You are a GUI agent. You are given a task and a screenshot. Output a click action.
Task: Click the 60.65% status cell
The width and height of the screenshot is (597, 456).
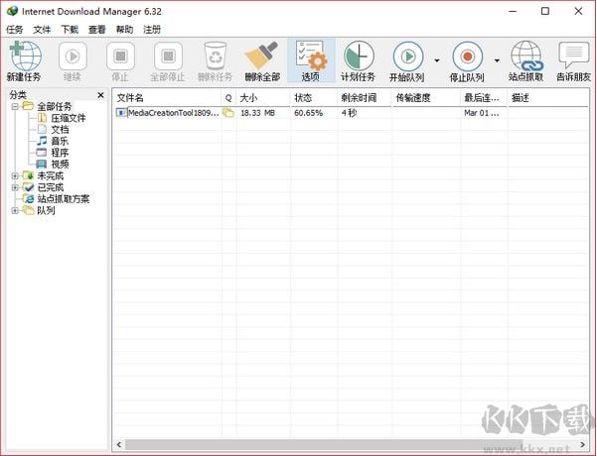click(308, 113)
